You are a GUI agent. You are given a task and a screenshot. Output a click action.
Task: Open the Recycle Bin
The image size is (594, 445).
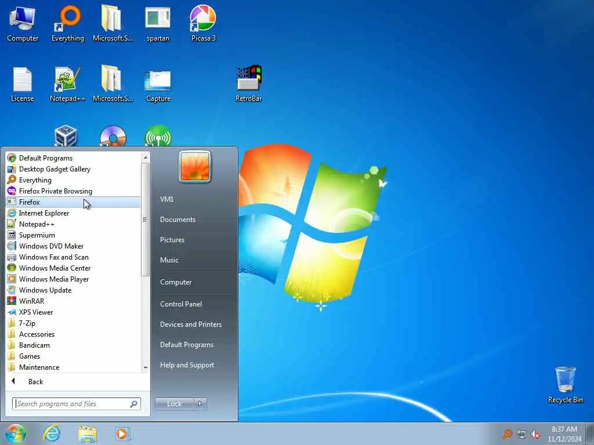(x=565, y=385)
